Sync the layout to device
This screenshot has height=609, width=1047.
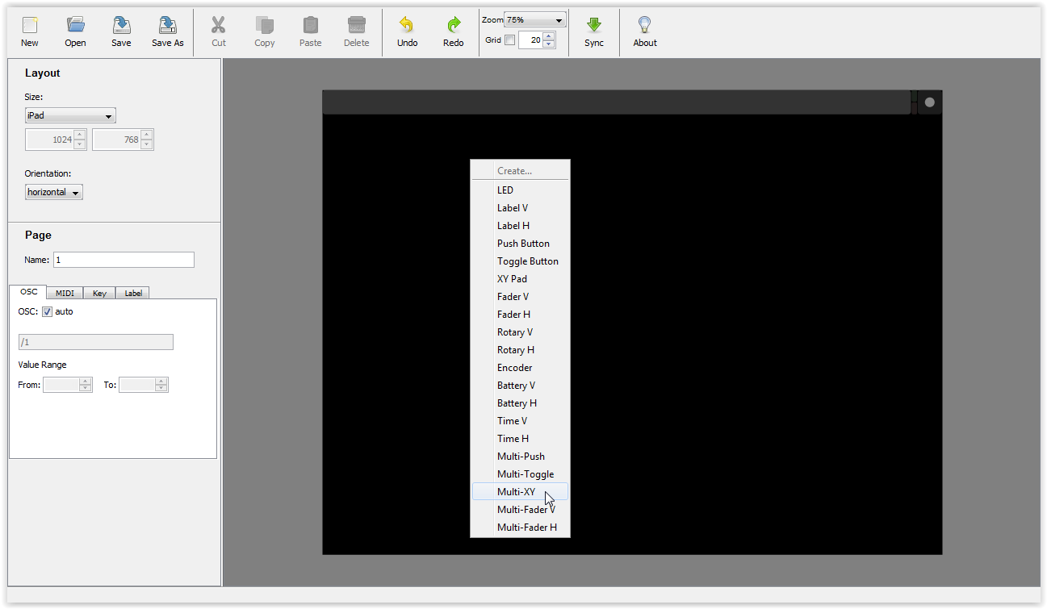594,25
